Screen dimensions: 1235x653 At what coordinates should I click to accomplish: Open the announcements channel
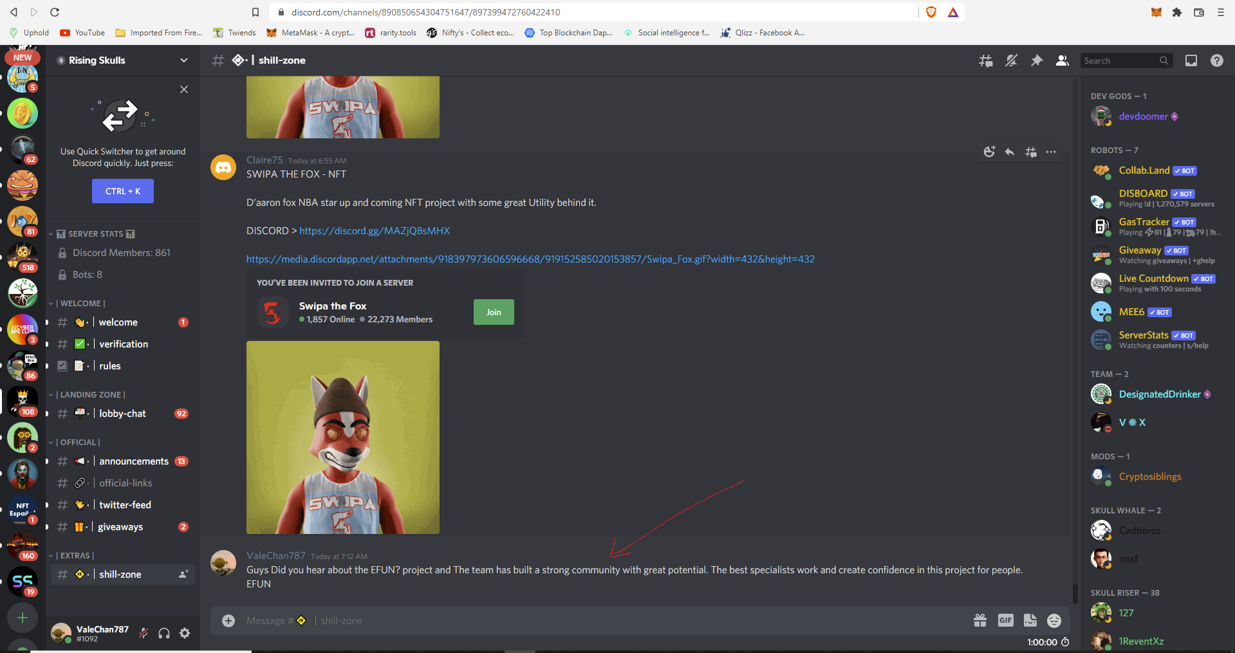pos(123,461)
